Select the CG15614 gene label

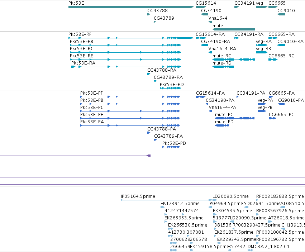tap(206, 3)
